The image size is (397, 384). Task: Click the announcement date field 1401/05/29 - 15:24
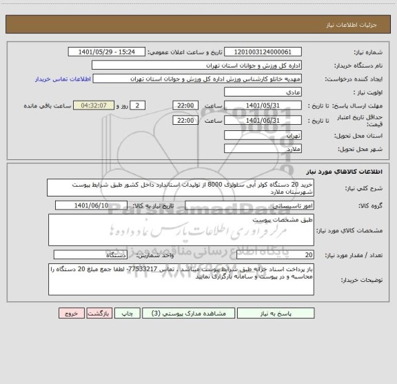pyautogui.click(x=107, y=52)
